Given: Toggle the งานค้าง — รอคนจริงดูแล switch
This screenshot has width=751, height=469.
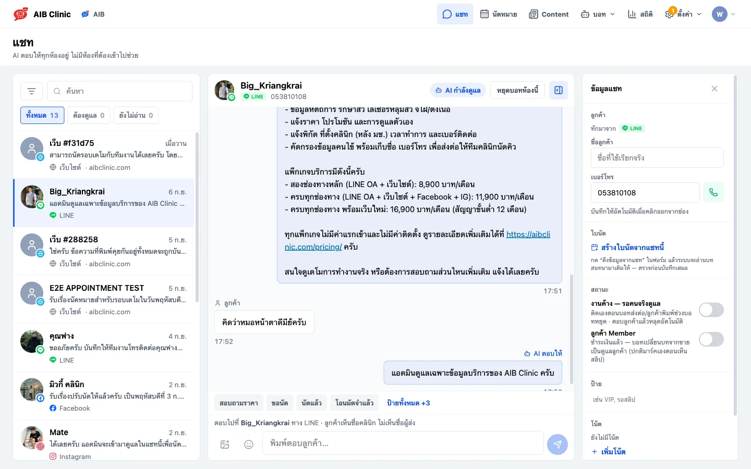Looking at the screenshot, I should tap(711, 310).
